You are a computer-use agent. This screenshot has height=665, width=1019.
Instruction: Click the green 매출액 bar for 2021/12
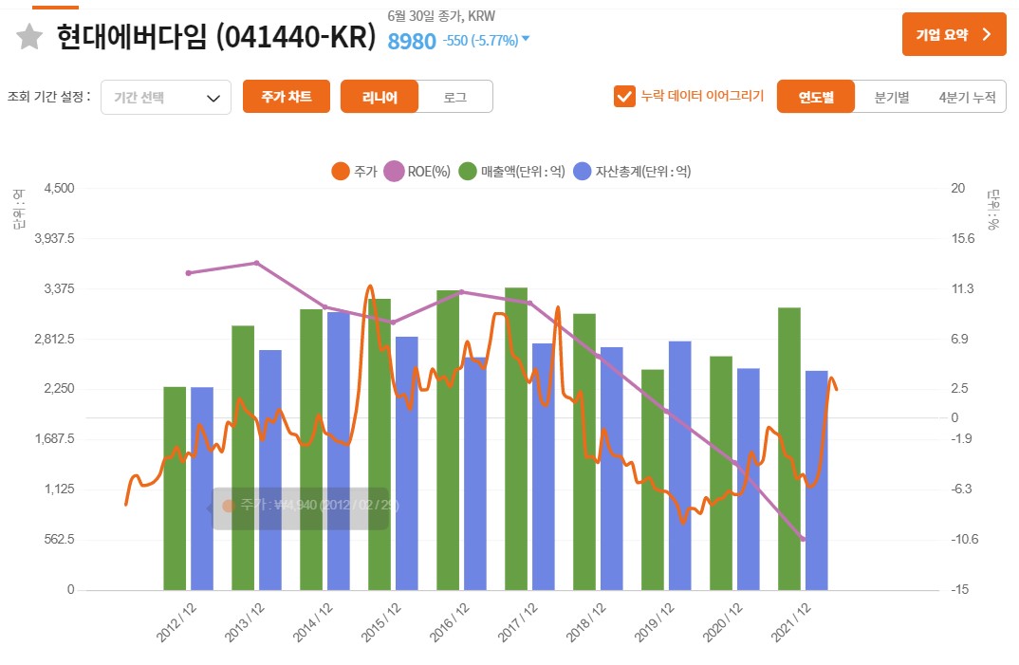(789, 449)
